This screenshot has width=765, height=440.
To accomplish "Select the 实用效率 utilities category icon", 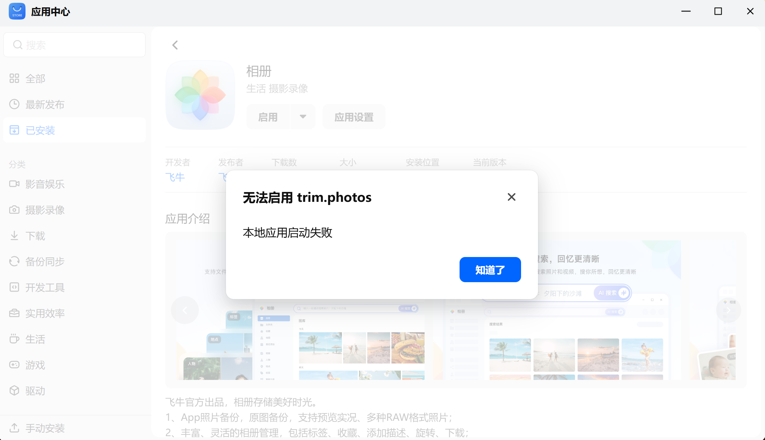I will [x=14, y=313].
